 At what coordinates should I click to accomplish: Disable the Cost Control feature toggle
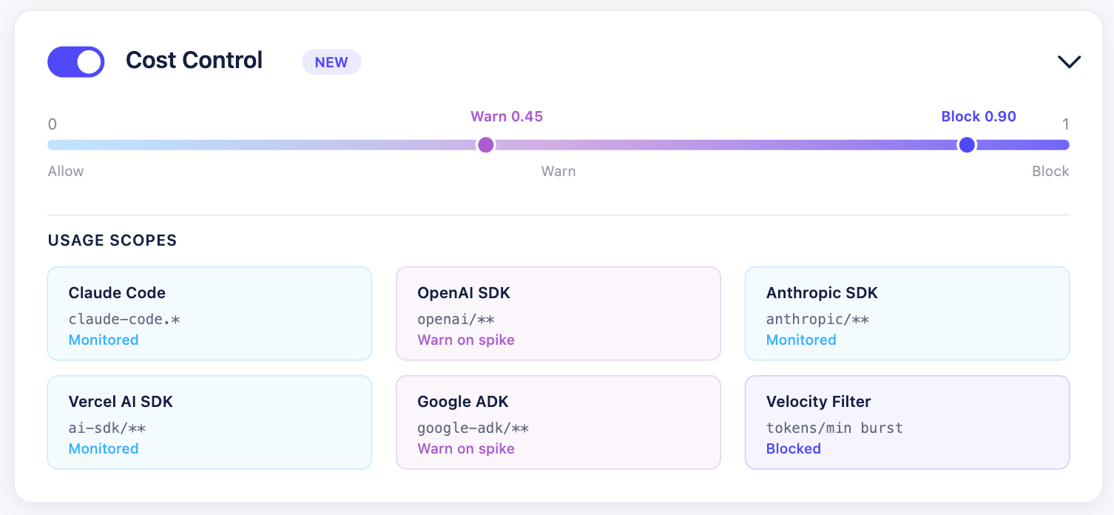tap(75, 61)
